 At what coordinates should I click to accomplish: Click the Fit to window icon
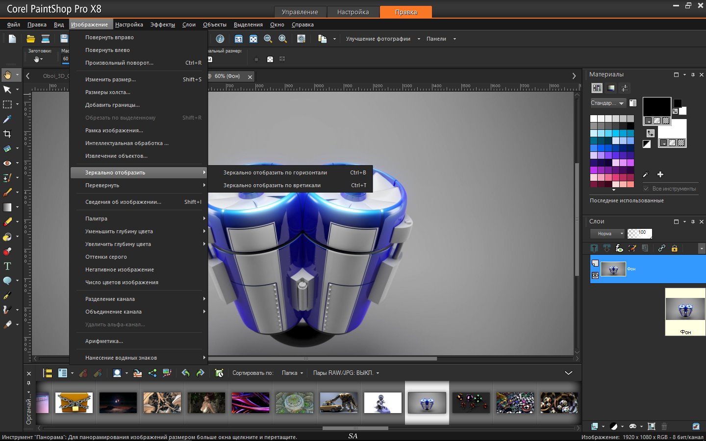pyautogui.click(x=253, y=39)
